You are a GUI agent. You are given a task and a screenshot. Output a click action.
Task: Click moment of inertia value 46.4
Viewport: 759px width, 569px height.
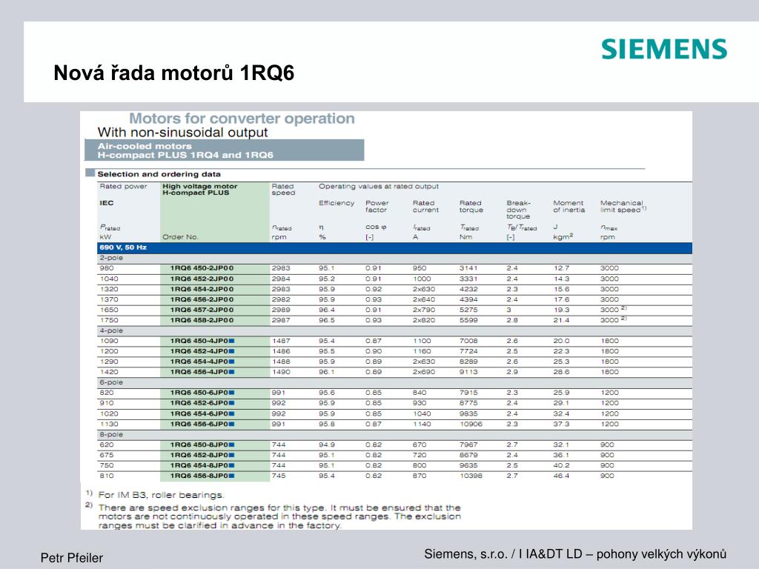click(562, 476)
